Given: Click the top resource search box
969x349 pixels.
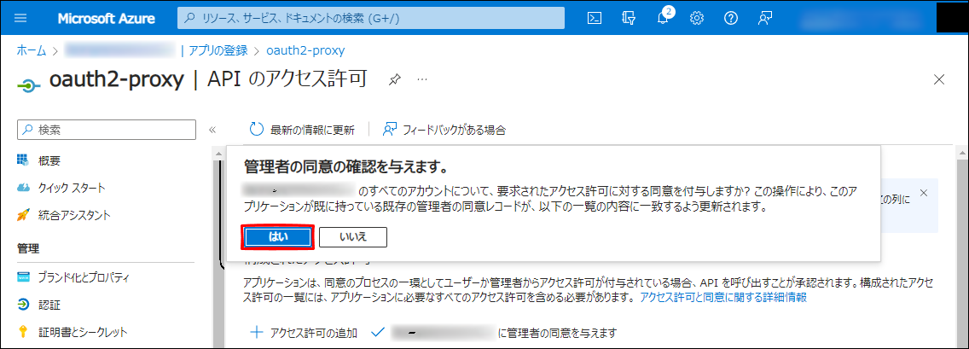Looking at the screenshot, I should coord(371,18).
